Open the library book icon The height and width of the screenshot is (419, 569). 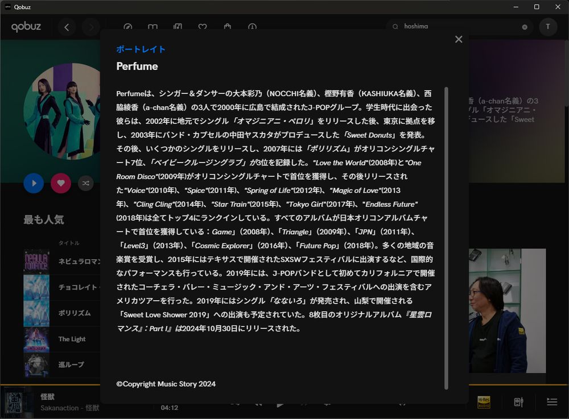pyautogui.click(x=152, y=27)
